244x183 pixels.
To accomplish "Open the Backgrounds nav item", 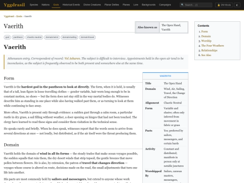I will [x=149, y=5].
